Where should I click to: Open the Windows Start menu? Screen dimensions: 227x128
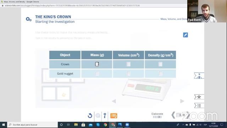click(4, 125)
